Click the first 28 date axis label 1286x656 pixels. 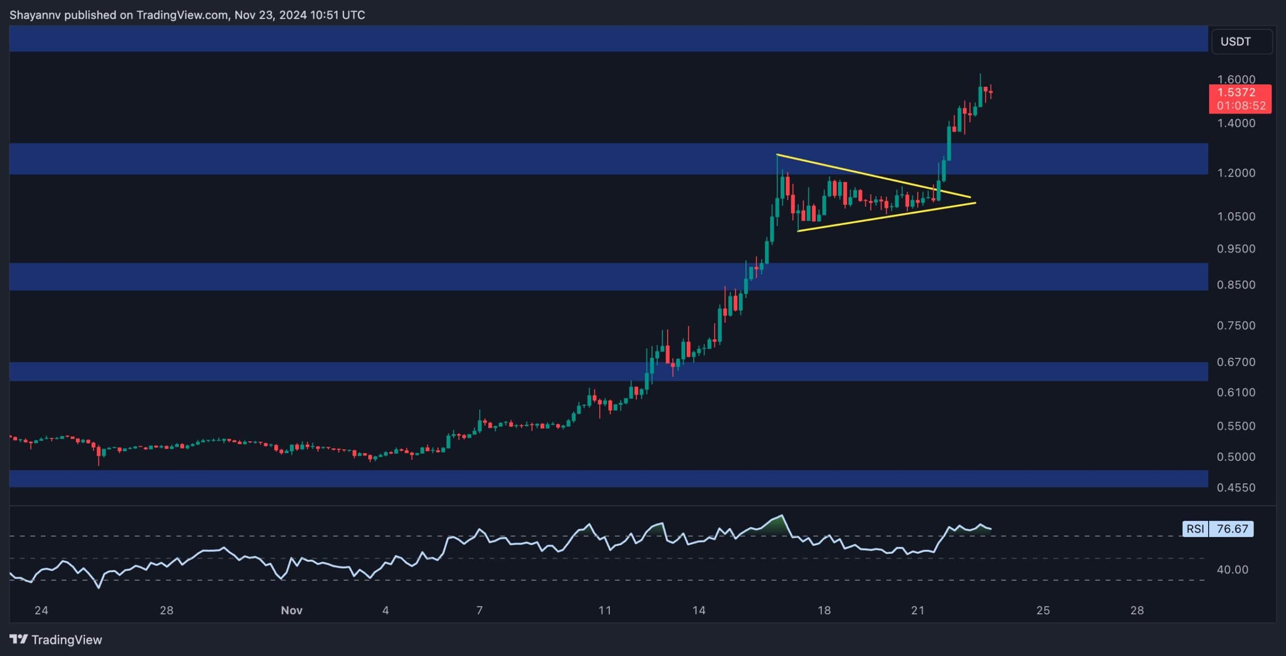click(166, 610)
